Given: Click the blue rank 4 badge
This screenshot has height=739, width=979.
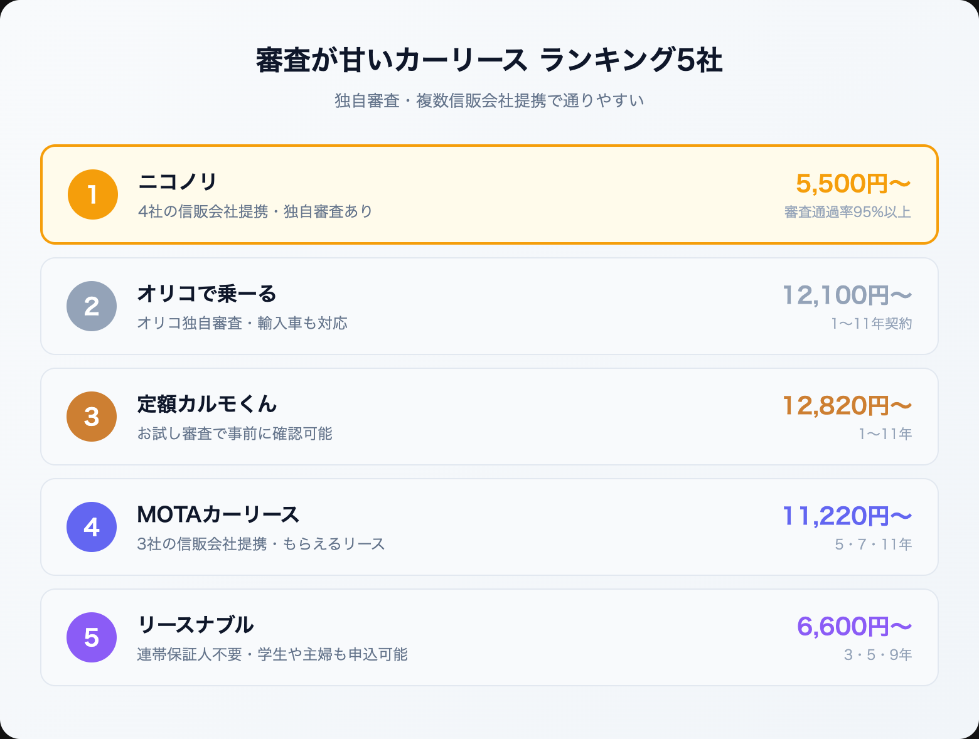Looking at the screenshot, I should pos(92,527).
